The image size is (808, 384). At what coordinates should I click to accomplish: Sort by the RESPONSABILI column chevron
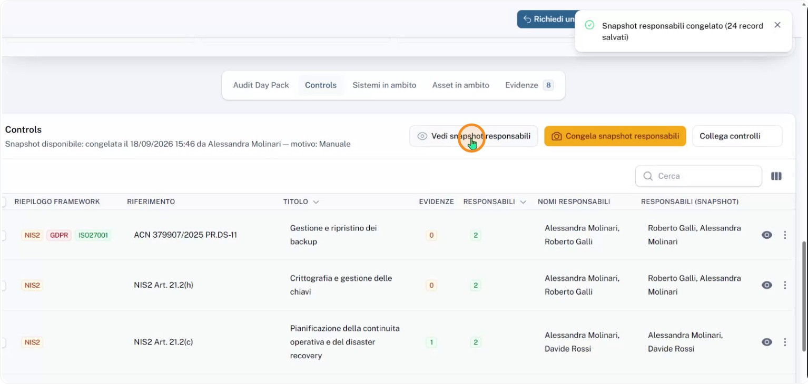tap(523, 202)
